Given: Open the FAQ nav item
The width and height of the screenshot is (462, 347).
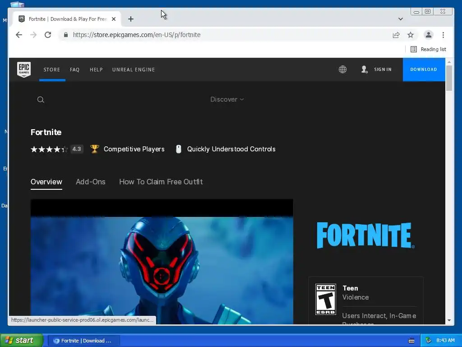Looking at the screenshot, I should pos(74,70).
